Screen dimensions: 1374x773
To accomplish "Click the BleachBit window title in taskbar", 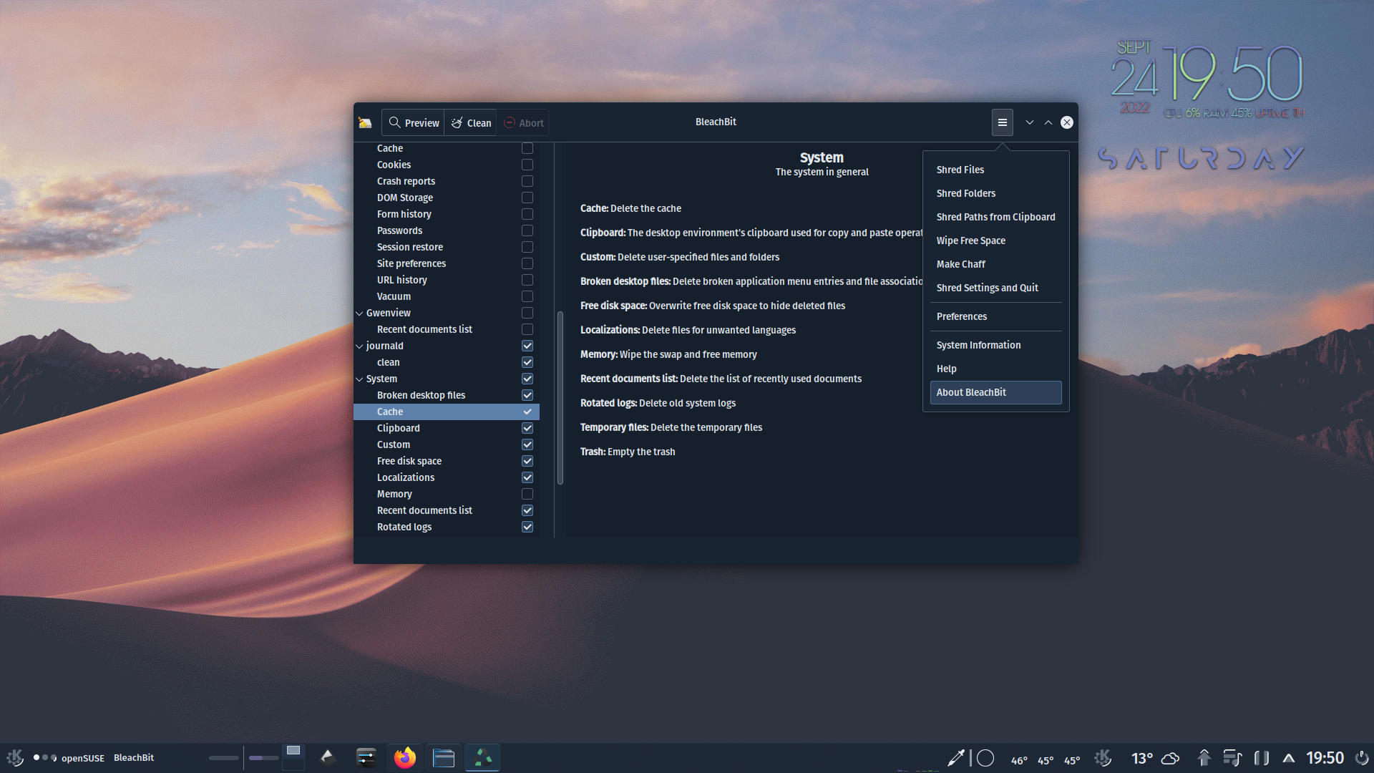I will (134, 757).
